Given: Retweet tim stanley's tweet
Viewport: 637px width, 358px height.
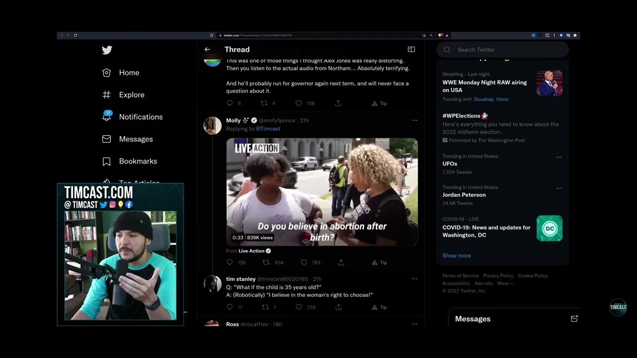Looking at the screenshot, I should click(264, 307).
